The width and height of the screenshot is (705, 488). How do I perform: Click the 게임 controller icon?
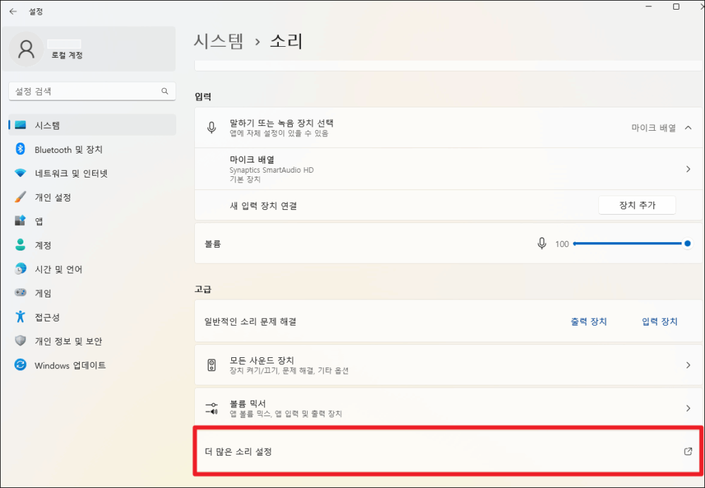pos(20,293)
